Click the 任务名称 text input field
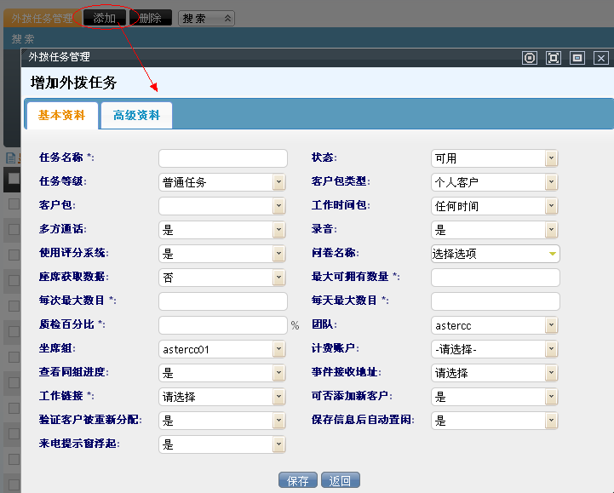The height and width of the screenshot is (493, 614). (x=223, y=158)
